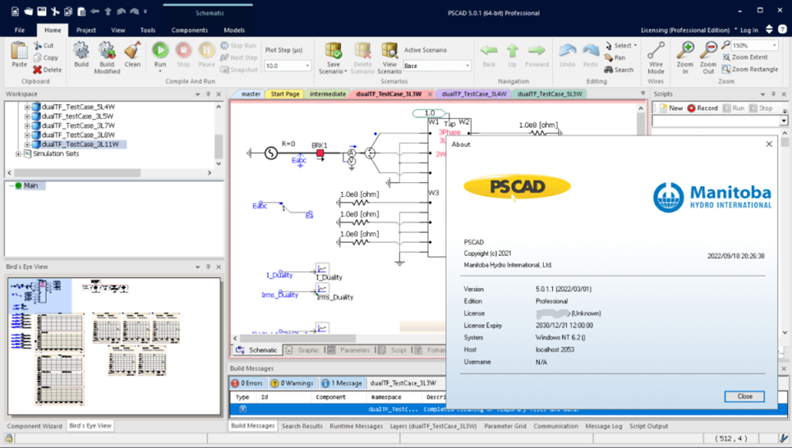
Task: Open the File menu
Action: (x=19, y=30)
